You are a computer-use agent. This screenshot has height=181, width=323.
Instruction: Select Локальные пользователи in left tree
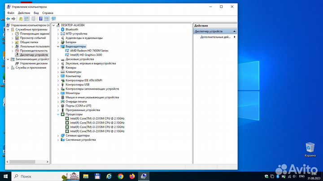point(35,47)
